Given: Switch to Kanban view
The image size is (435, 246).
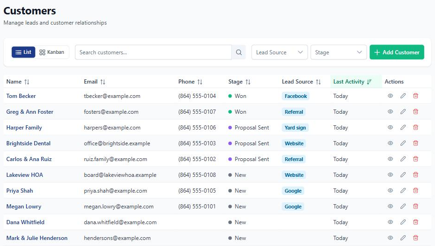Looking at the screenshot, I should [x=52, y=52].
